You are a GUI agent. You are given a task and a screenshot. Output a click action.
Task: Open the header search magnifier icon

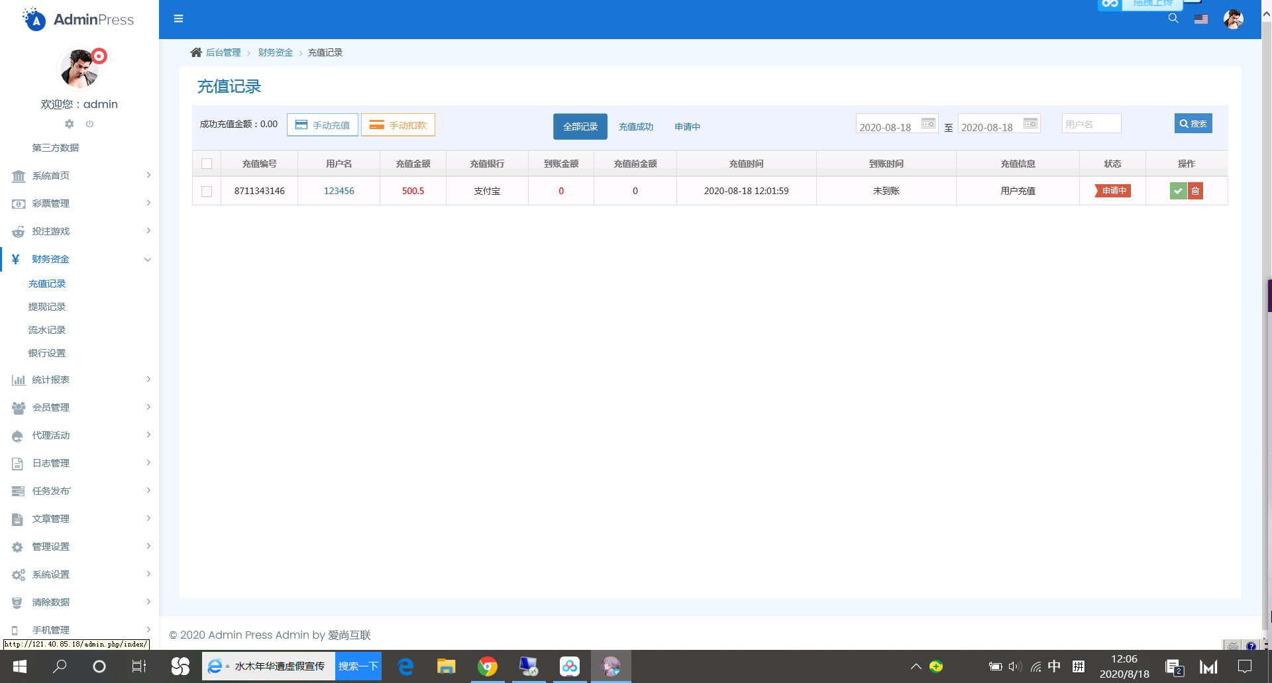[1173, 19]
